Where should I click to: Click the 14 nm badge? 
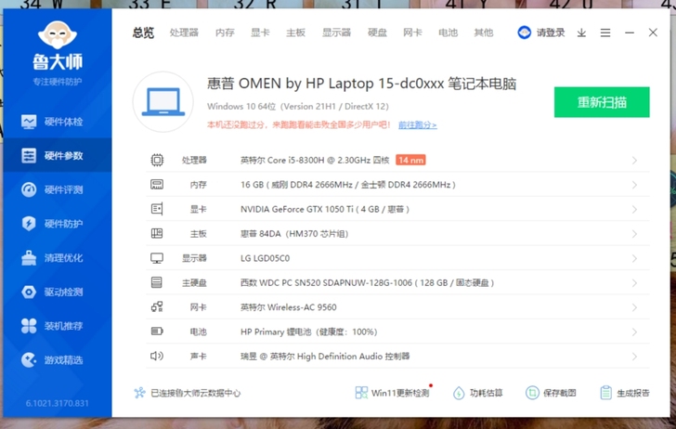410,160
